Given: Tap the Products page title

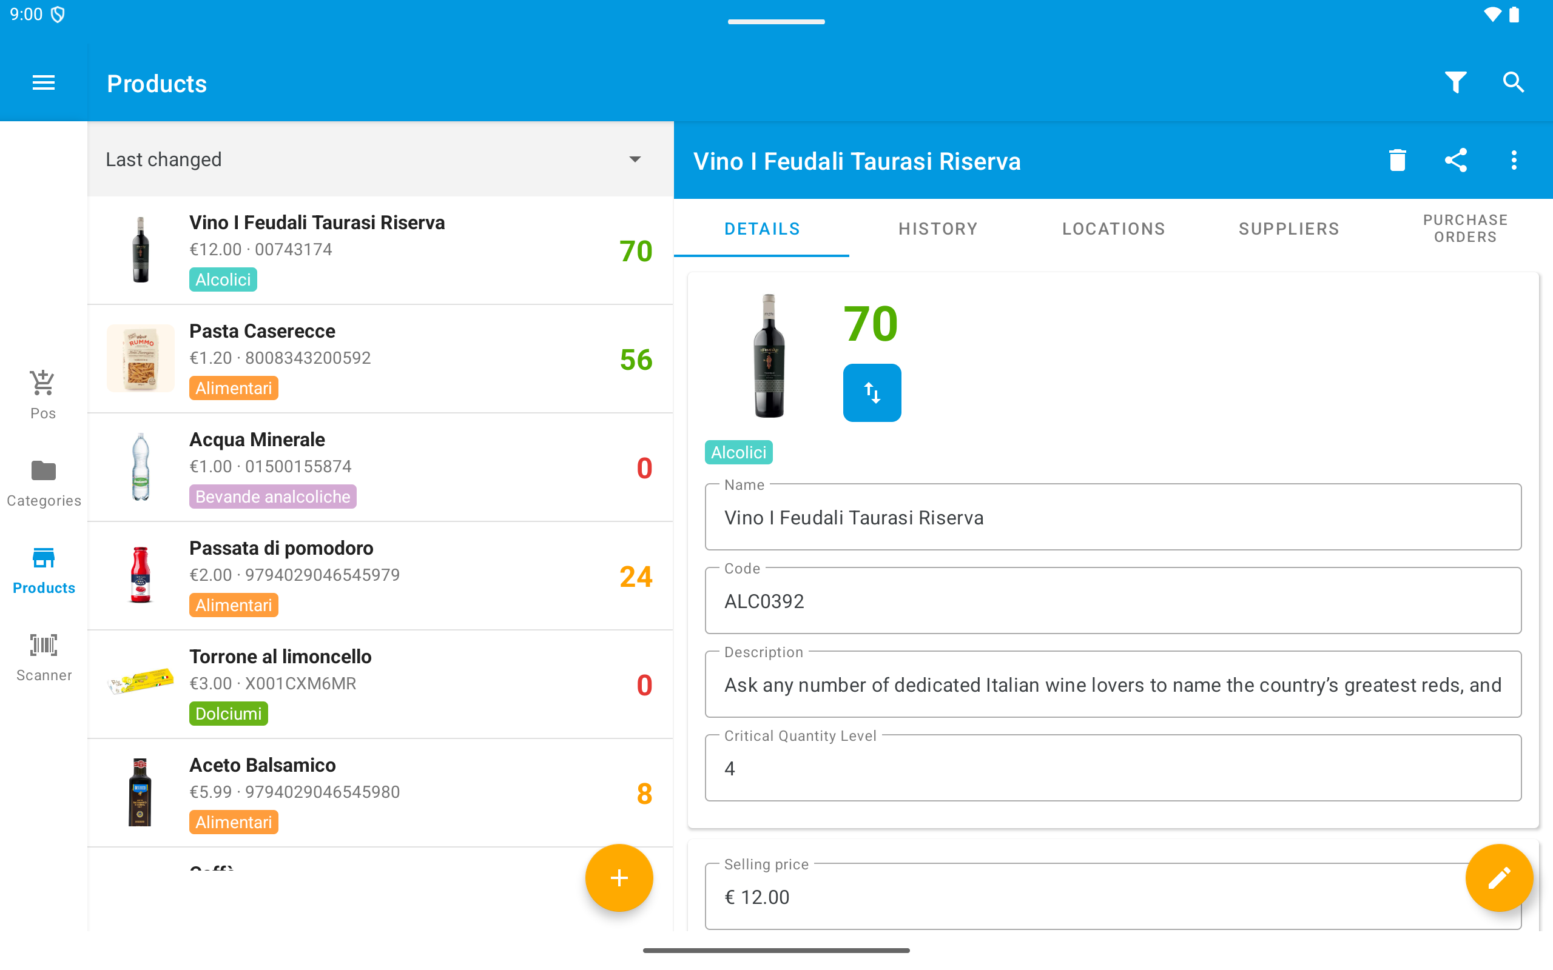Looking at the screenshot, I should click(157, 84).
